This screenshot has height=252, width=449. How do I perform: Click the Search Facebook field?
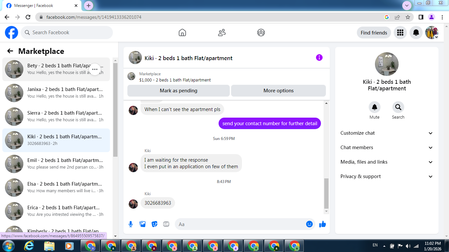pyautogui.click(x=67, y=33)
